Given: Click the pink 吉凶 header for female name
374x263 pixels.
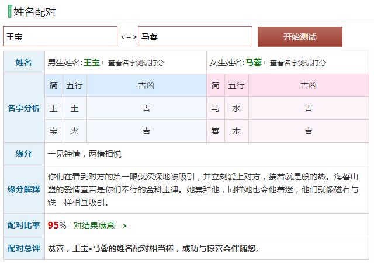Looking at the screenshot, I should click(x=309, y=85).
